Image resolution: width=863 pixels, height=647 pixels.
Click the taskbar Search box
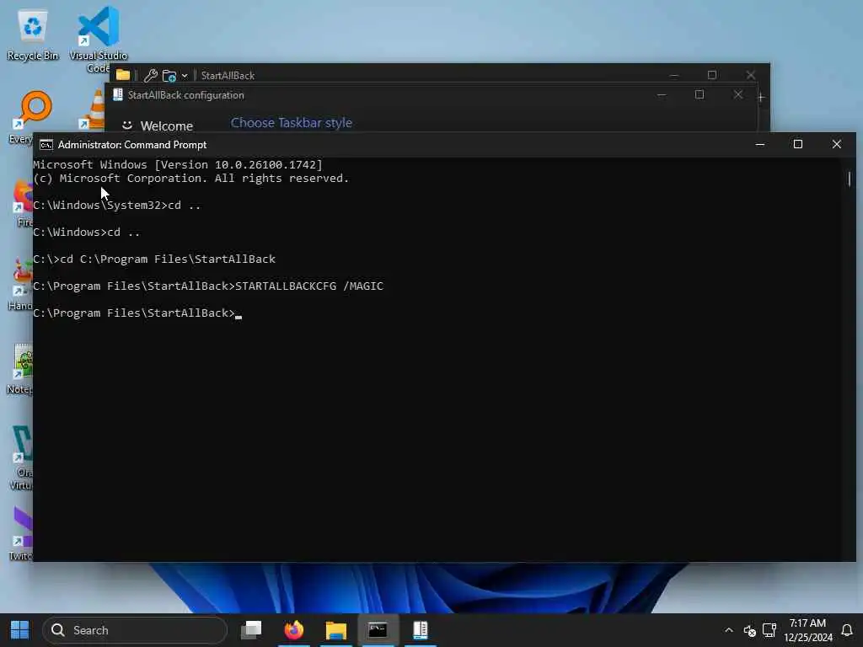(x=135, y=630)
